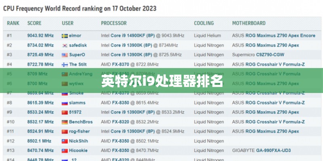Click rank #1 cell
The image size is (323, 161).
9,35
